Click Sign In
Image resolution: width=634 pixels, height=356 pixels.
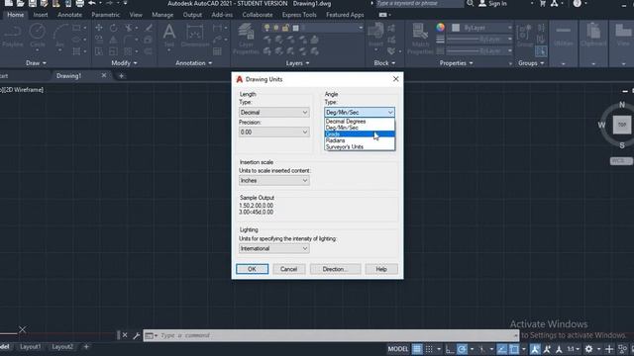[x=493, y=3]
